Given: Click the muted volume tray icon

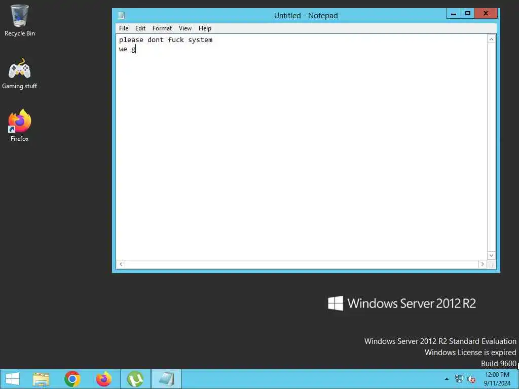Looking at the screenshot, I should [x=471, y=379].
